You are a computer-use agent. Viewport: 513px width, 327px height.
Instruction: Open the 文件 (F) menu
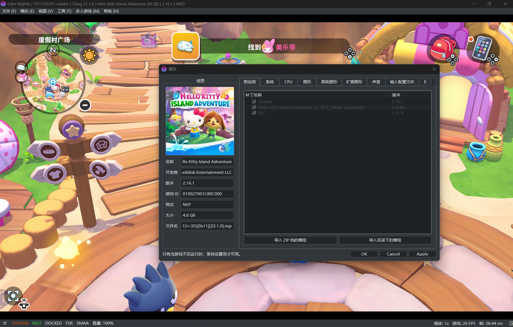point(9,11)
